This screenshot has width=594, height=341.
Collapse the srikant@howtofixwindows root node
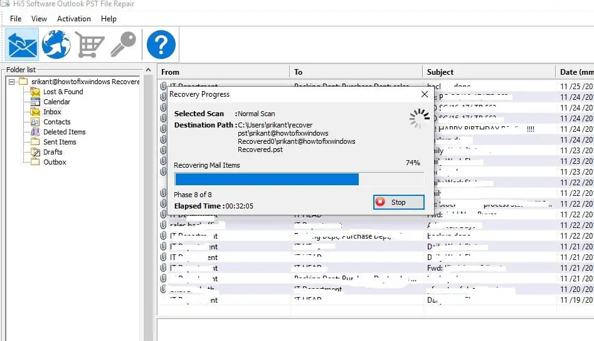pos(11,82)
